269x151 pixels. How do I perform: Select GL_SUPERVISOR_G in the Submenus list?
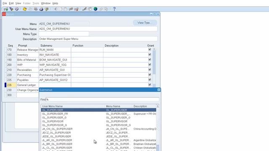pos(98,125)
